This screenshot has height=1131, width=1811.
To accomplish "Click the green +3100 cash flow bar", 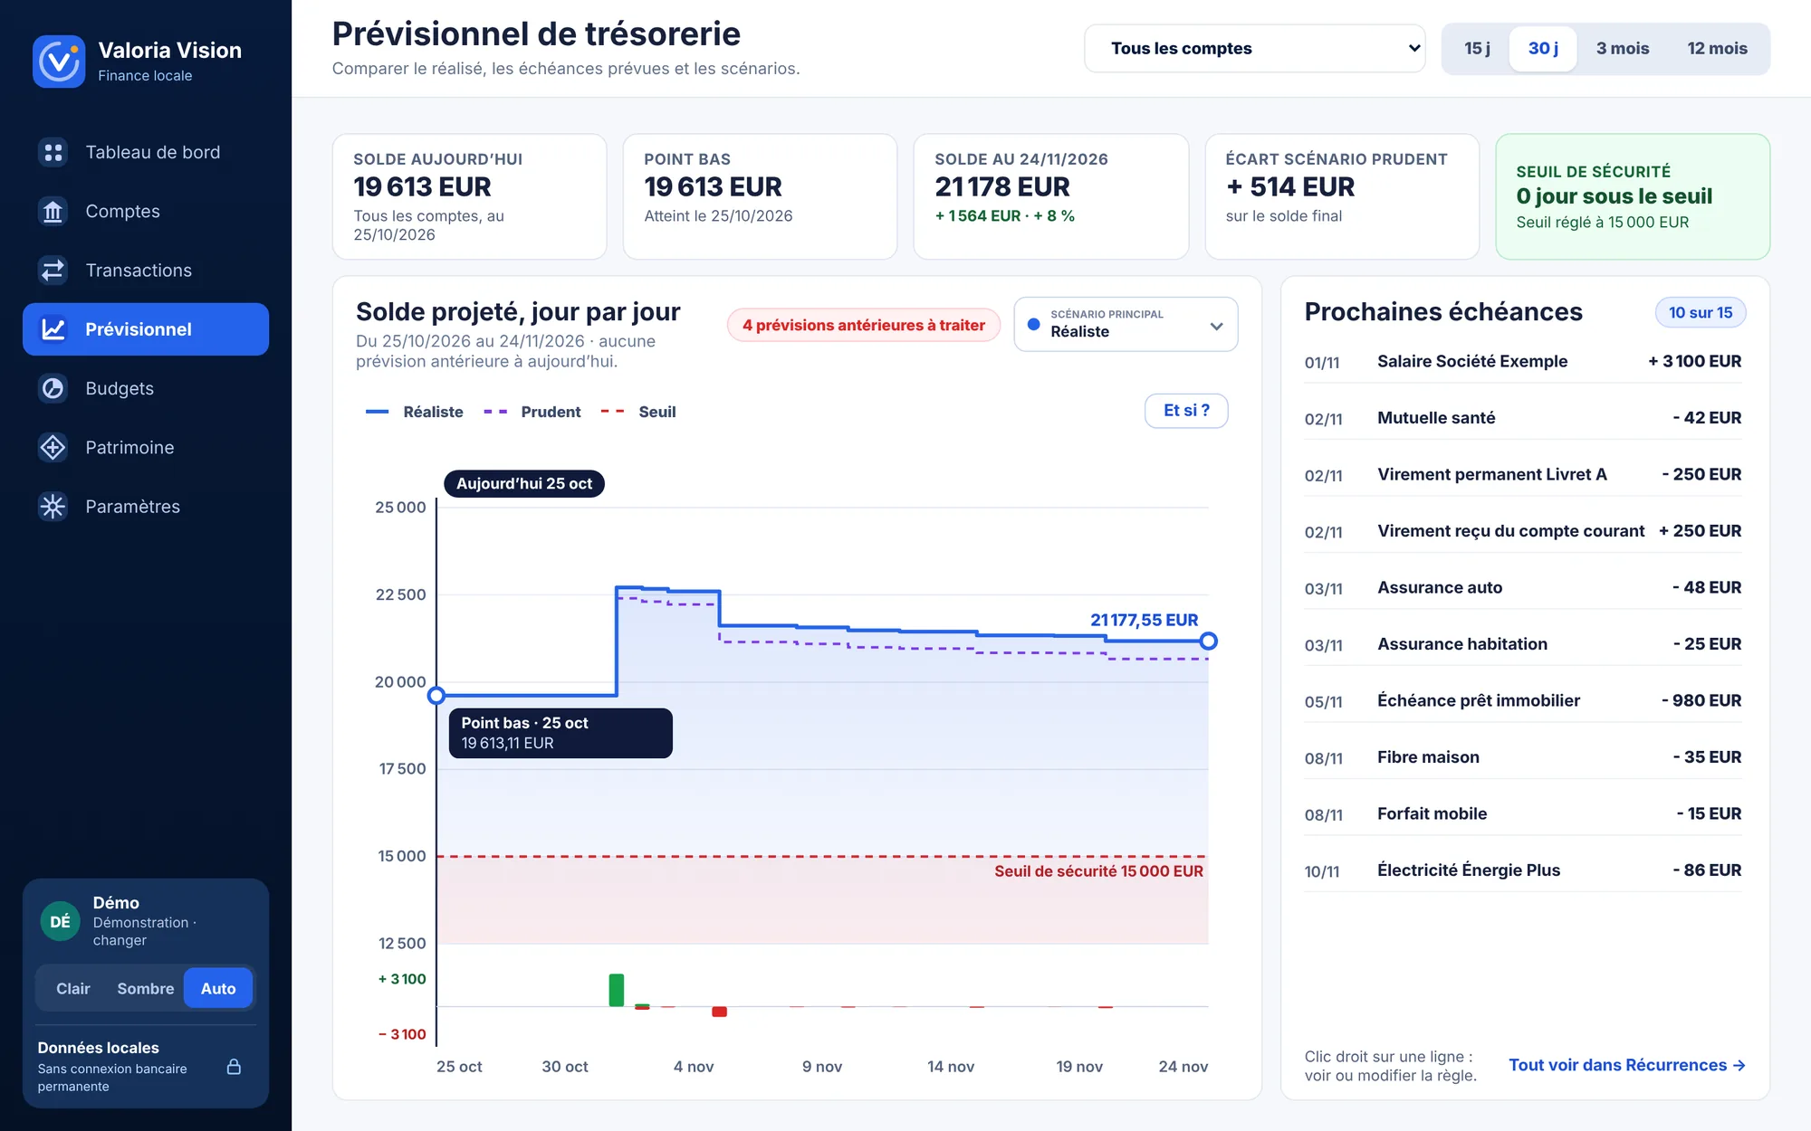I will coord(617,990).
